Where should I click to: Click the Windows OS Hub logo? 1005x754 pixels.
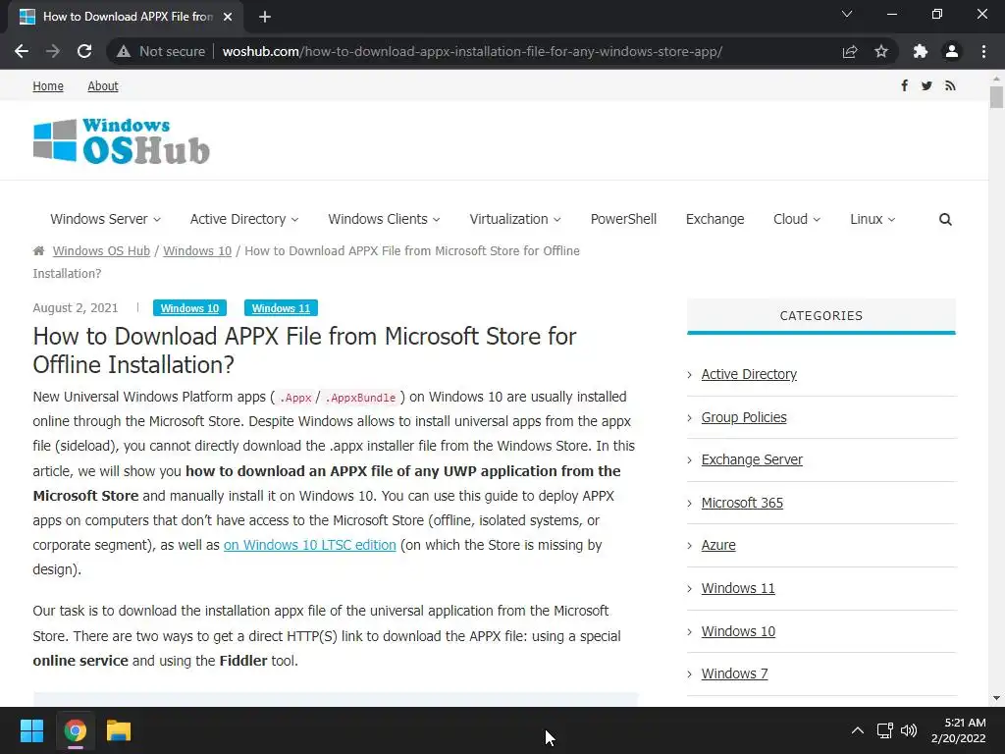121,141
